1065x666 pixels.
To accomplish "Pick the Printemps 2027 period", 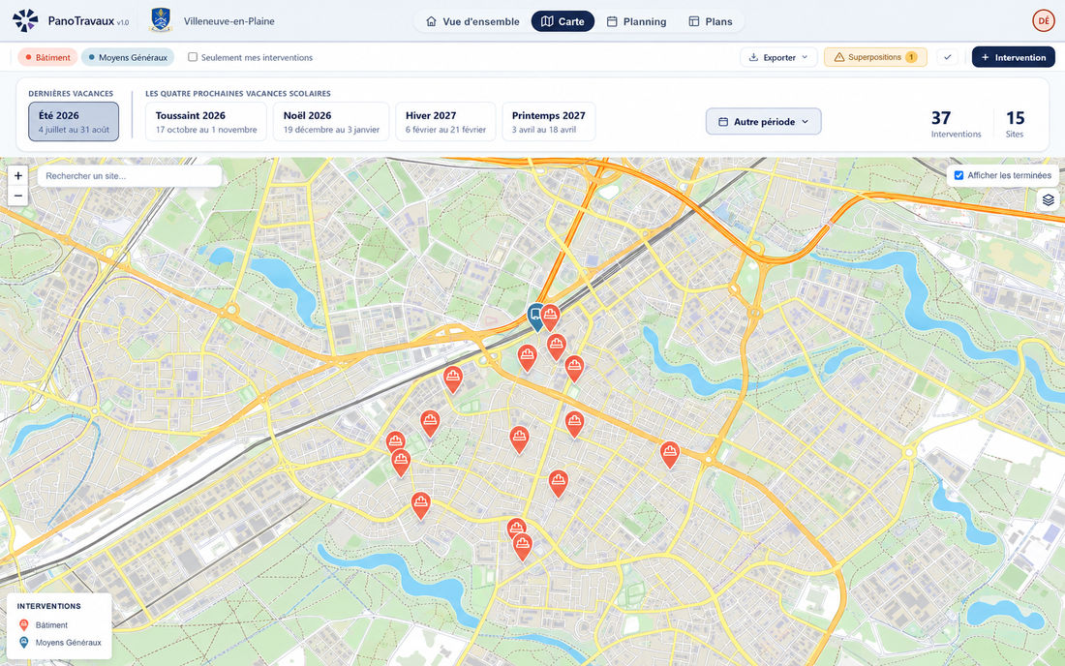I will (549, 122).
